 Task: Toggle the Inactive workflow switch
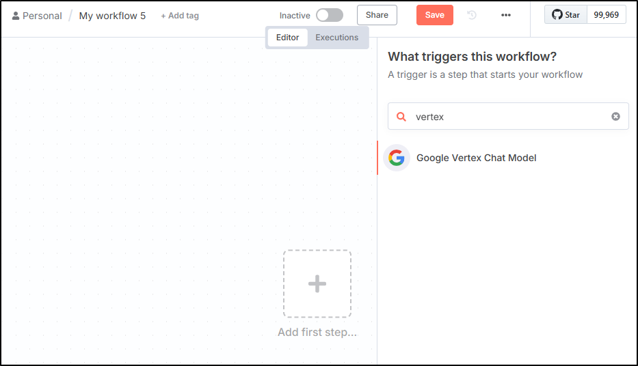330,16
